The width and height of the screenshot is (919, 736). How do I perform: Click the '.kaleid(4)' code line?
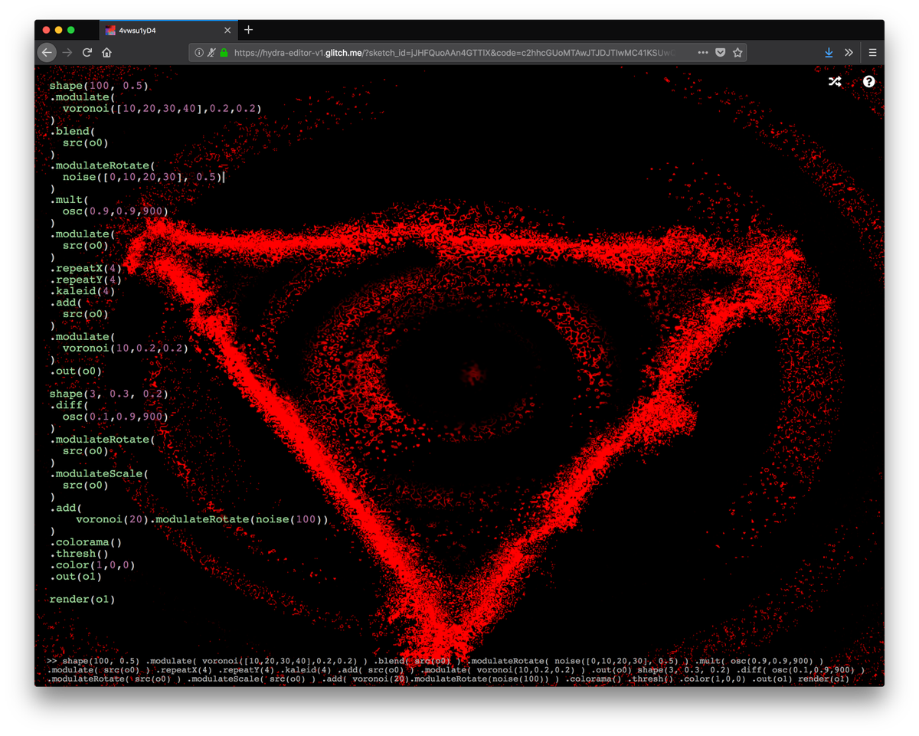coord(83,292)
